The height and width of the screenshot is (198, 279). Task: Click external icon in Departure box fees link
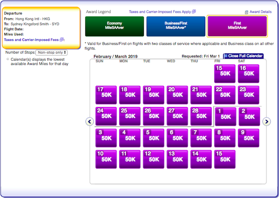[x=61, y=39]
